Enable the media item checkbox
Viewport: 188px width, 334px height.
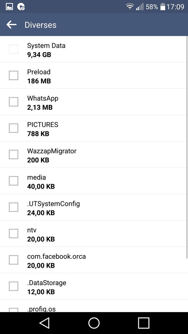pyautogui.click(x=13, y=181)
